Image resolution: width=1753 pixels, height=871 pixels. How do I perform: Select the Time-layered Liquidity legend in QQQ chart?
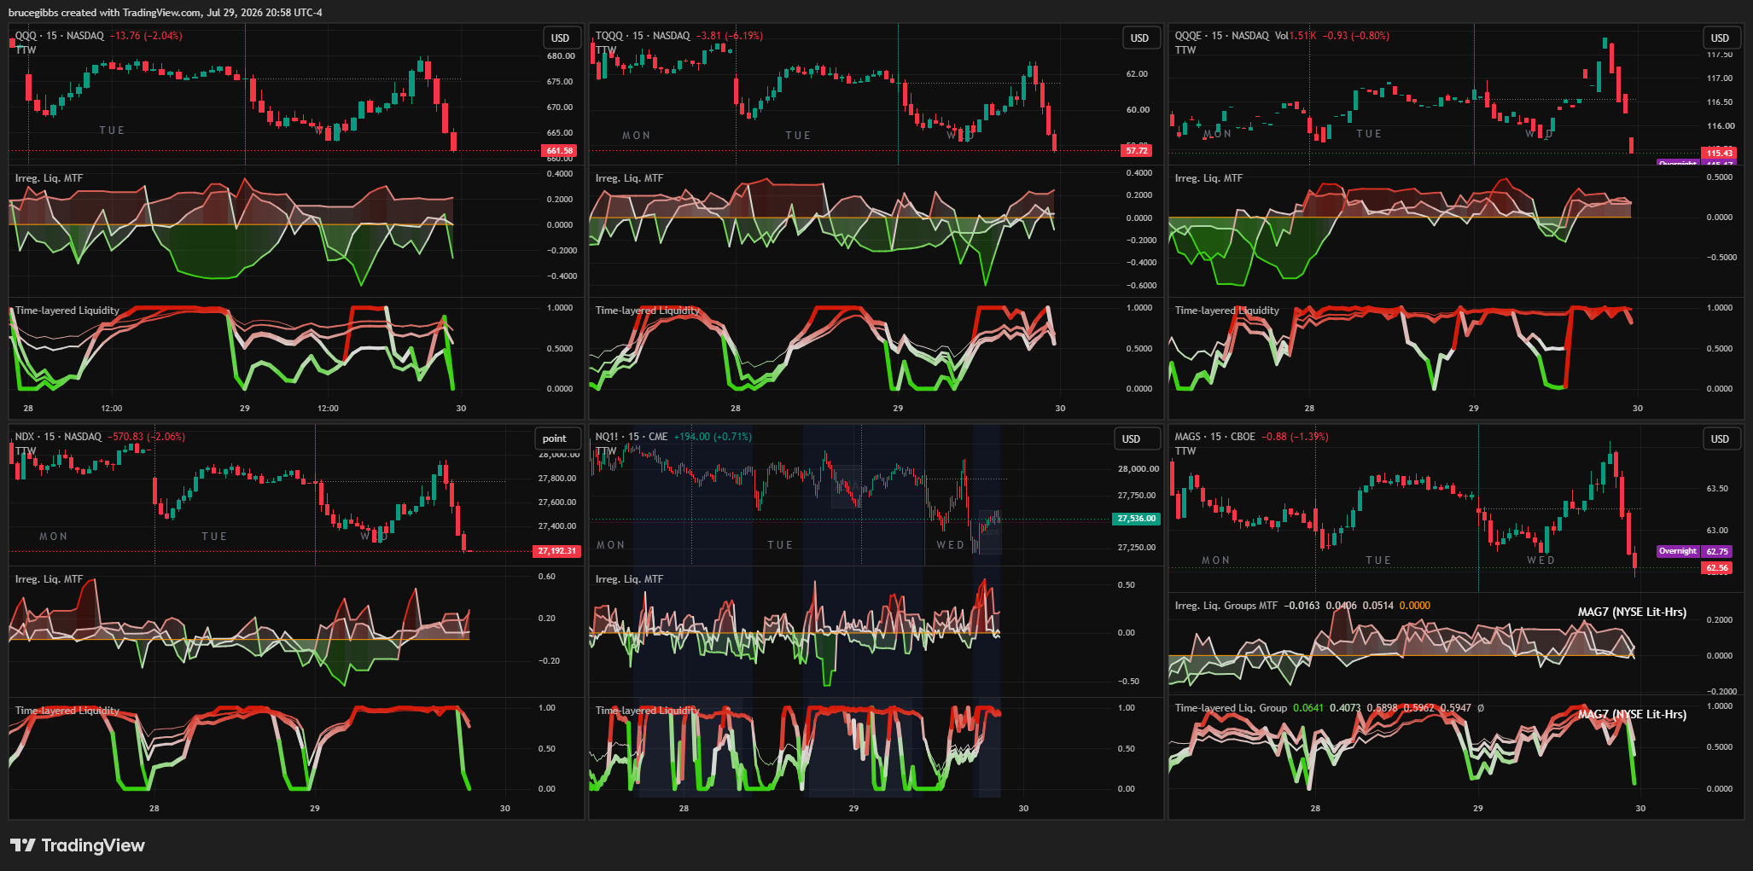tap(67, 311)
